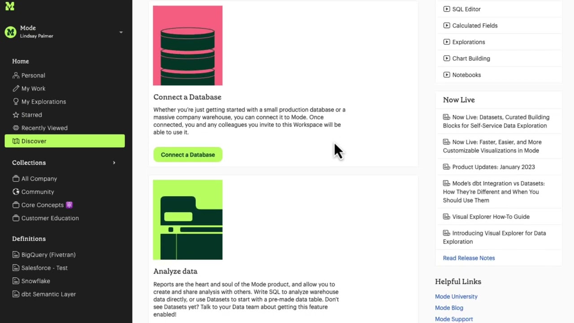Click the SQL Editor video icon

pos(447,9)
